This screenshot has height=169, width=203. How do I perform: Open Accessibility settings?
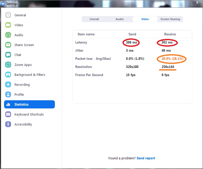(23, 124)
